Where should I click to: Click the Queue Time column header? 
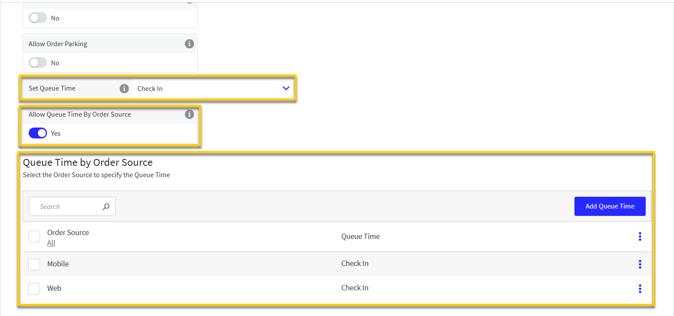coord(360,236)
